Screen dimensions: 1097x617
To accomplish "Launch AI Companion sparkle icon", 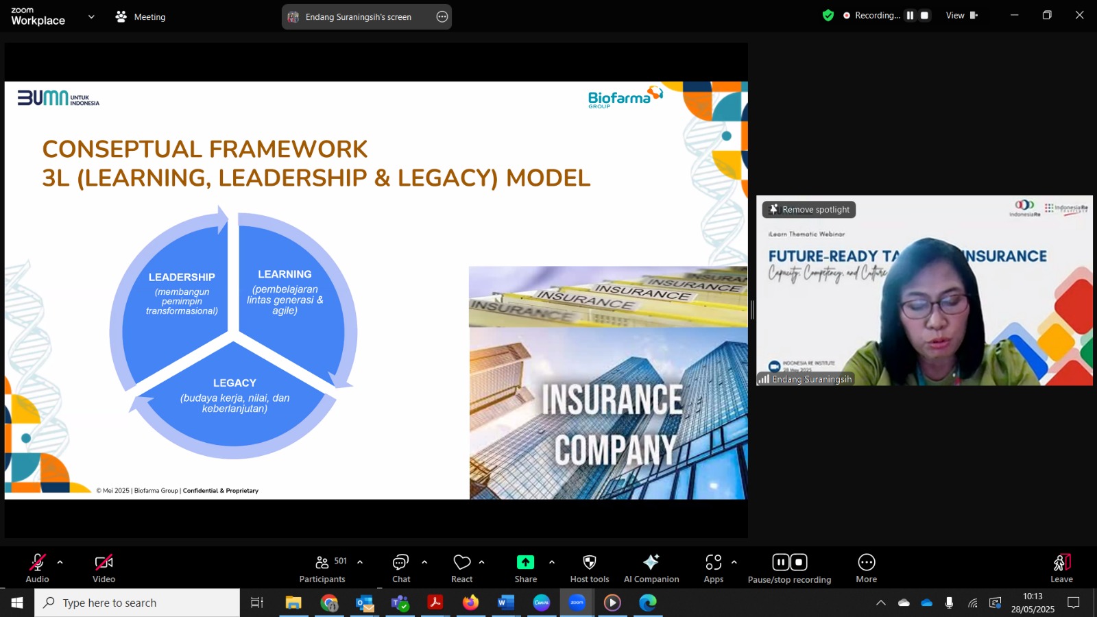I will (651, 563).
